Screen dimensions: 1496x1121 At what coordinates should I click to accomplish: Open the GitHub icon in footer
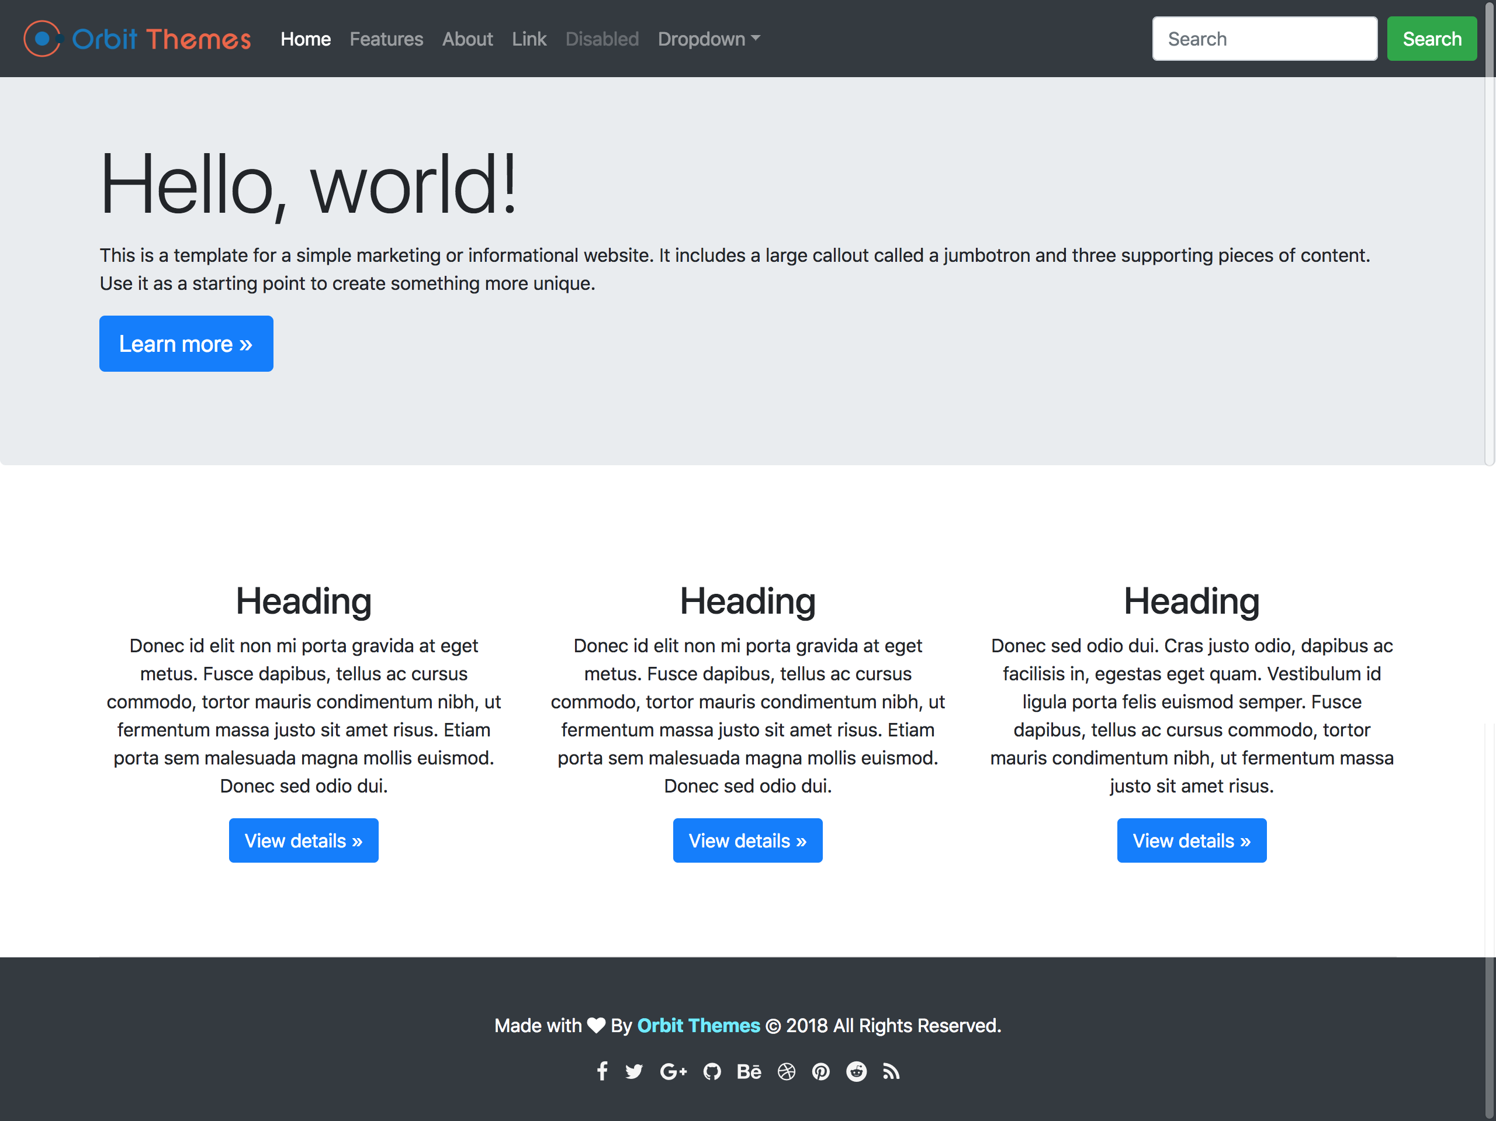712,1071
